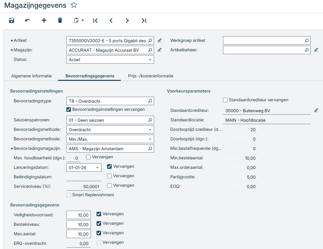Open the Prijs-/kosteninformatie tab
The image size is (323, 249).
click(151, 76)
